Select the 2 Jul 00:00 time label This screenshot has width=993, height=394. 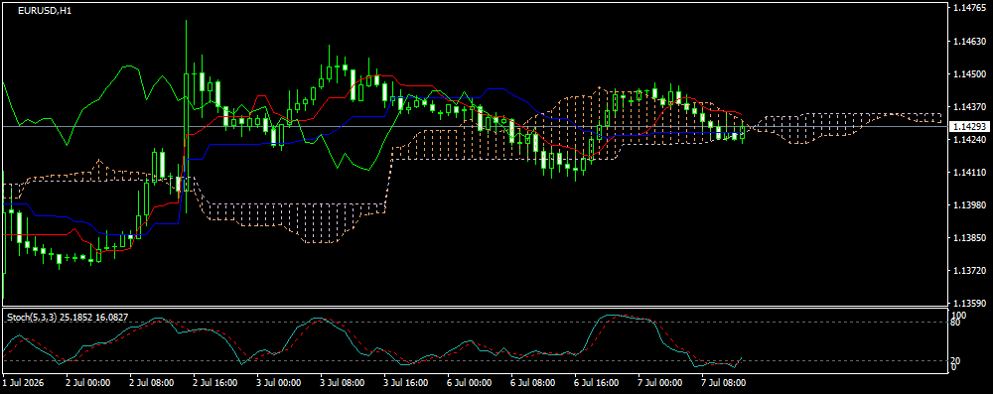[88, 383]
